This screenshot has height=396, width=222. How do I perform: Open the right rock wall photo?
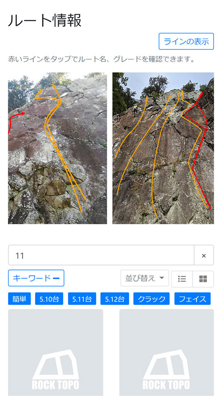(x=163, y=148)
